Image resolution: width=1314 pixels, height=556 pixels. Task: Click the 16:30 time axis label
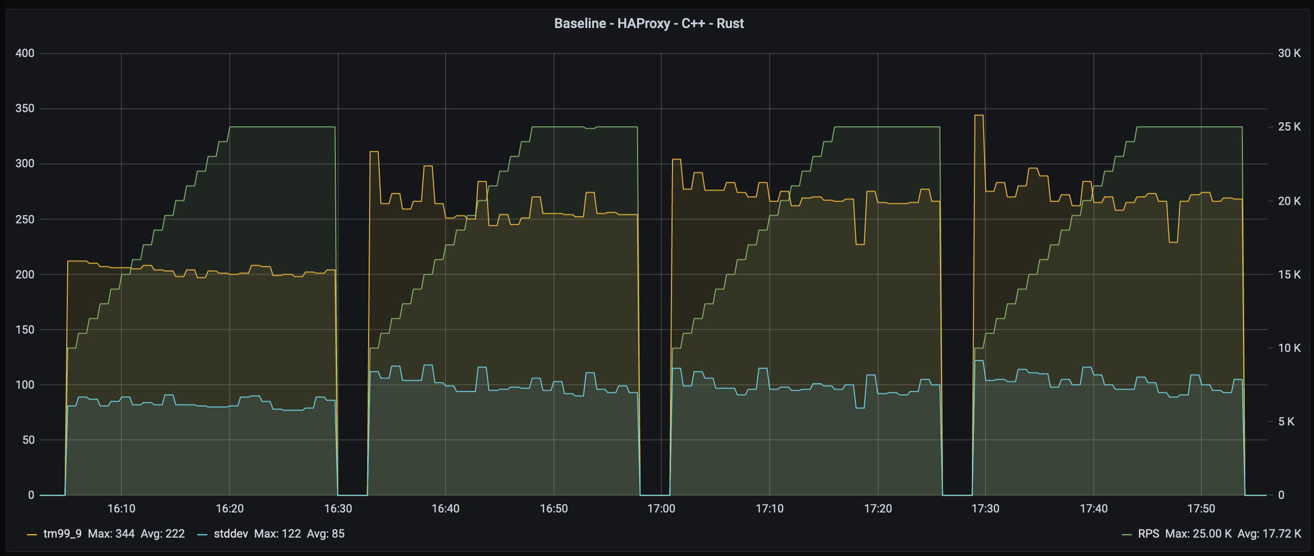click(x=338, y=509)
